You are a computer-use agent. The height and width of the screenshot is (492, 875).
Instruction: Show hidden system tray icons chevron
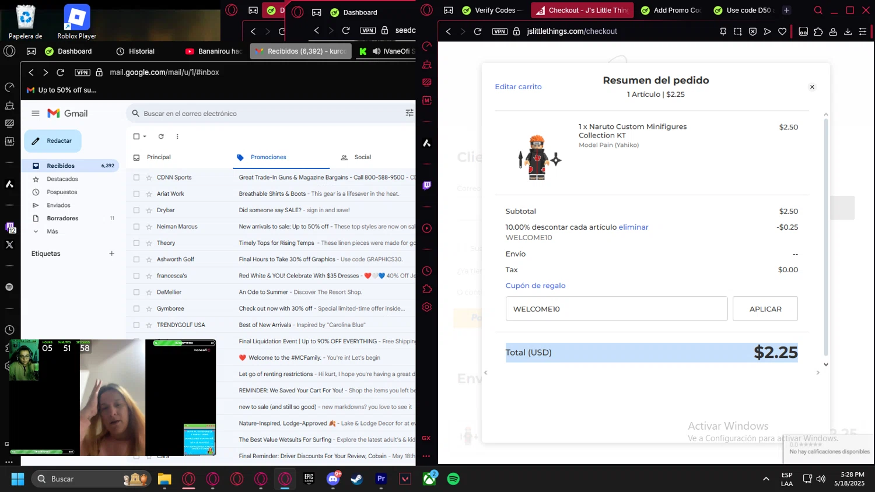pos(766,479)
